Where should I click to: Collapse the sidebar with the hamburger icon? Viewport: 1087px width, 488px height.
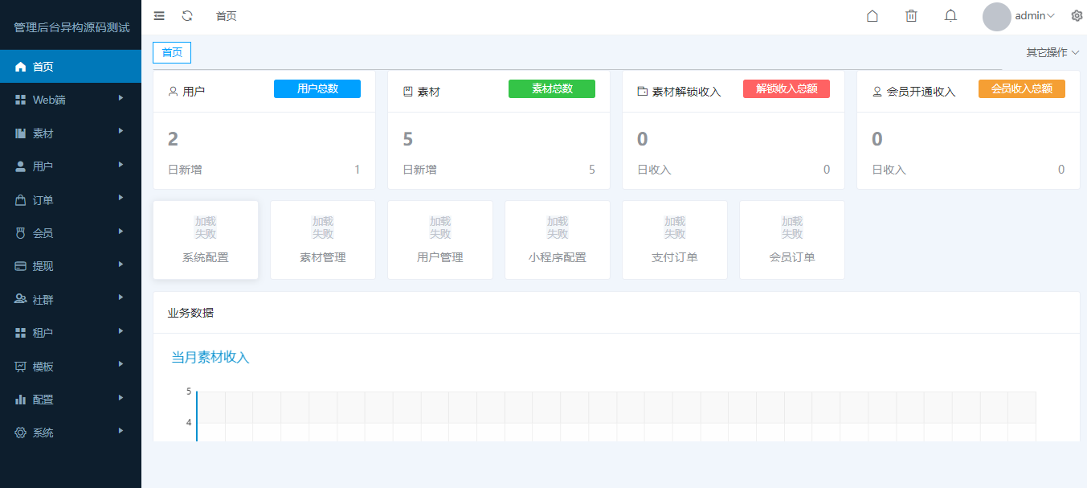[x=158, y=15]
